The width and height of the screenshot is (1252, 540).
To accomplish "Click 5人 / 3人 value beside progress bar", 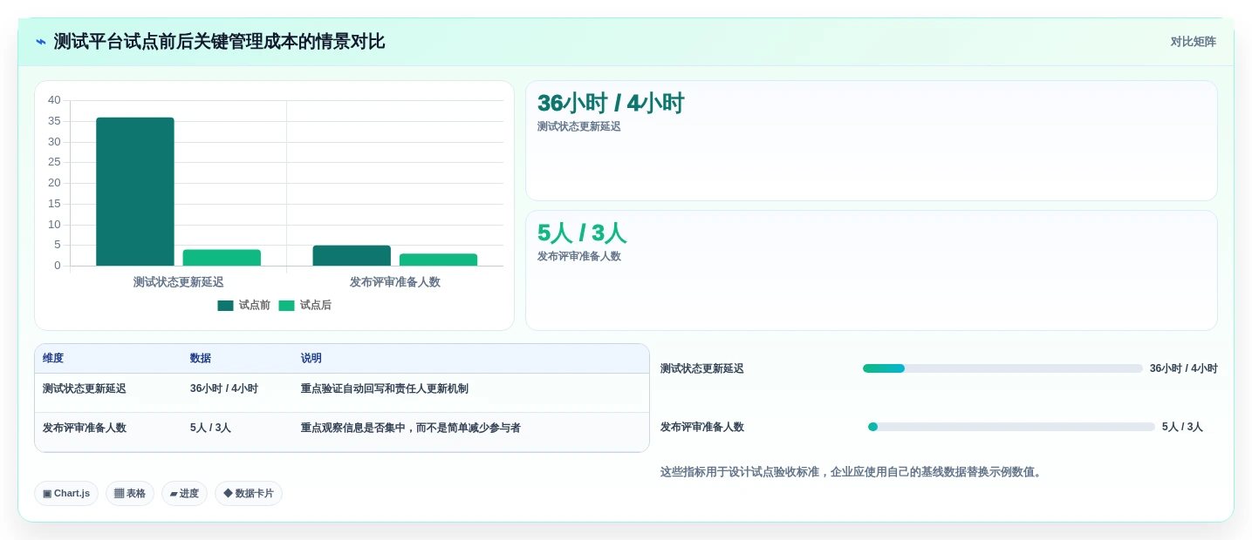I will tap(1182, 428).
